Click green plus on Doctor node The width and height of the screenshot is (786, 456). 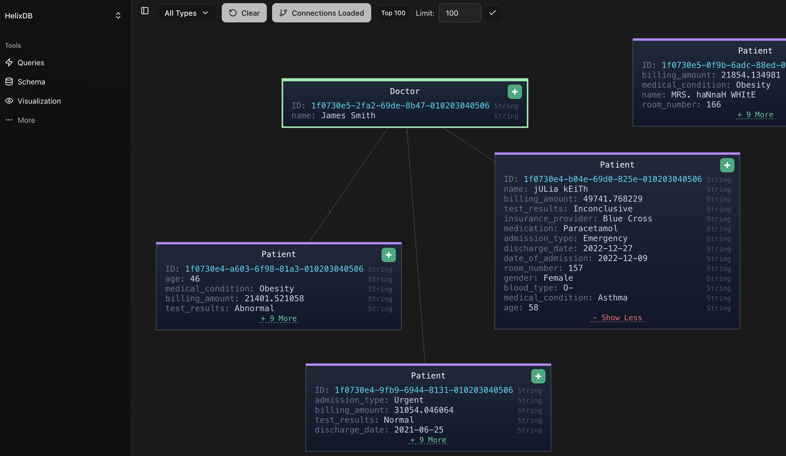click(x=515, y=92)
